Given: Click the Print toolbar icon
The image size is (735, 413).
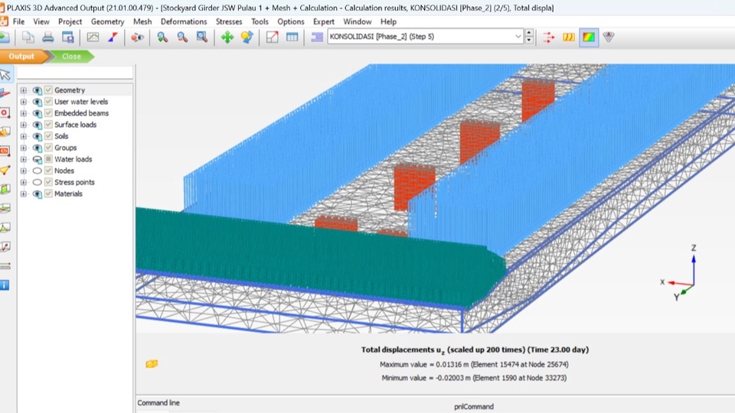Looking at the screenshot, I should pos(47,37).
